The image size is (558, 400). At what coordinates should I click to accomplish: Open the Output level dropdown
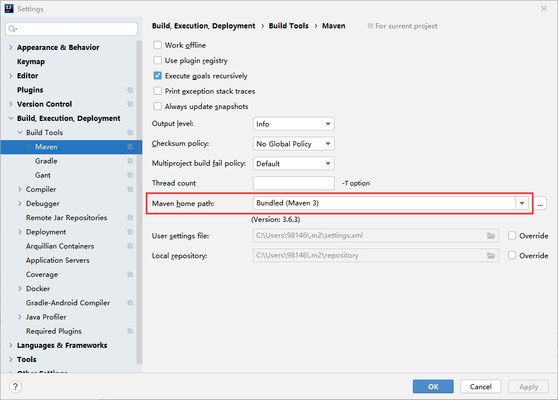coord(294,124)
